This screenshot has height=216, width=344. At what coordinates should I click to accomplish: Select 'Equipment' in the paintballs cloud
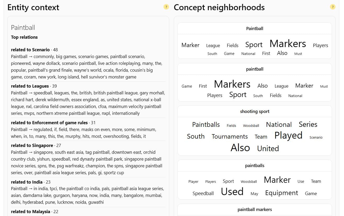[282, 193]
